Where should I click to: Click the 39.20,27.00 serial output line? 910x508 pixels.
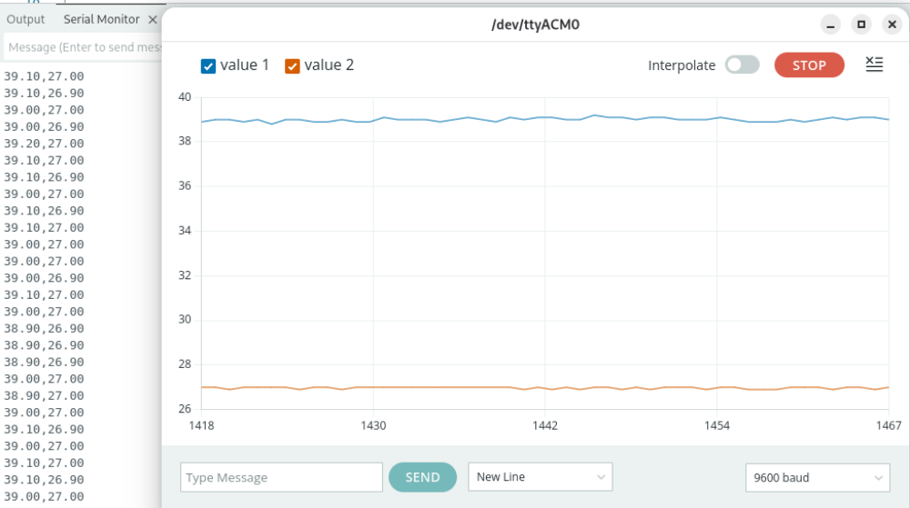pyautogui.click(x=44, y=144)
